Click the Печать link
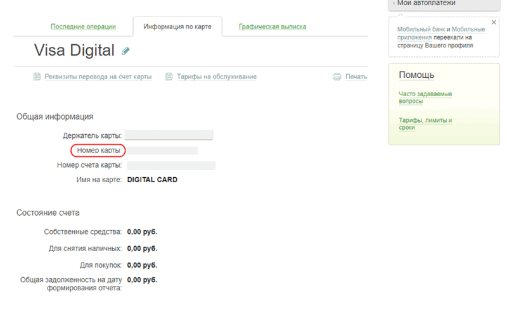Image resolution: width=507 pixels, height=329 pixels. (x=356, y=77)
